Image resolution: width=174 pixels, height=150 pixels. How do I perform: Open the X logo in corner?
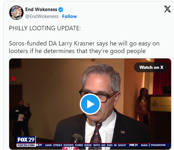point(167,9)
